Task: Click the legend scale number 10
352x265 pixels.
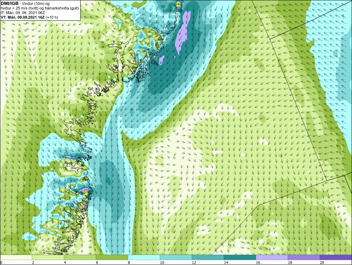Action: tap(162, 263)
